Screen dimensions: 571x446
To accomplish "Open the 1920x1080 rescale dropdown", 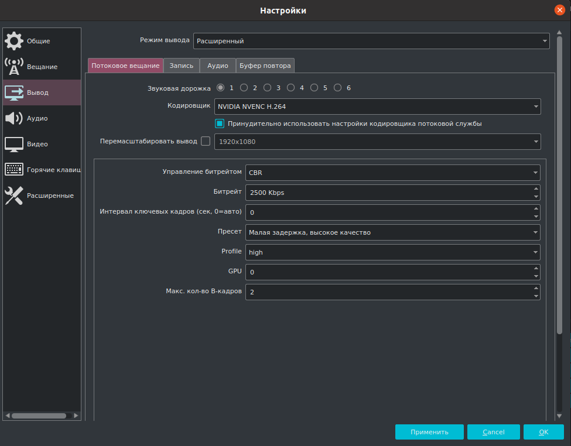I will pos(378,142).
